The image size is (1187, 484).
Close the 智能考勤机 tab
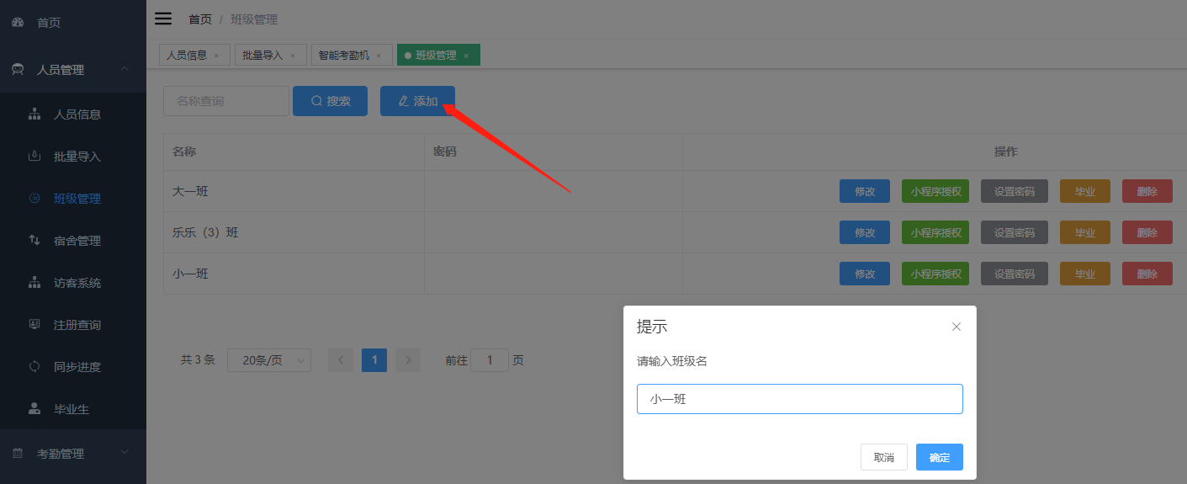pyautogui.click(x=379, y=56)
